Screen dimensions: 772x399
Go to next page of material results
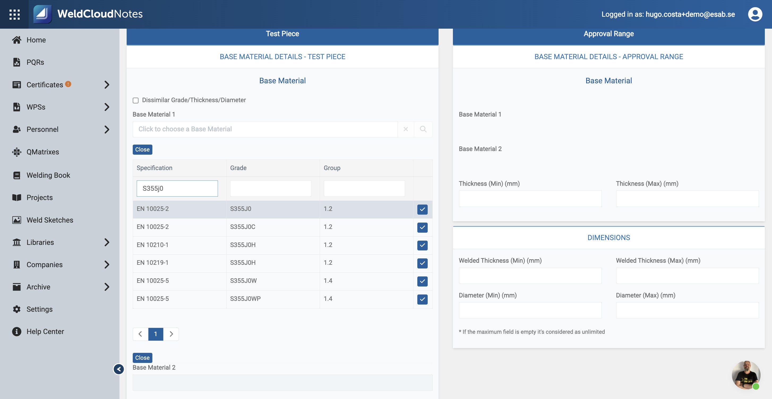tap(171, 334)
